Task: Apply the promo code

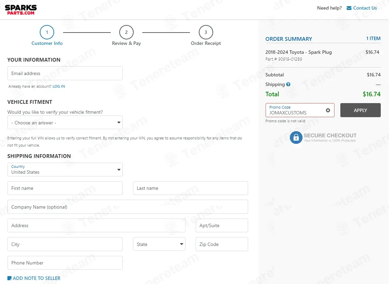Action: pyautogui.click(x=360, y=110)
